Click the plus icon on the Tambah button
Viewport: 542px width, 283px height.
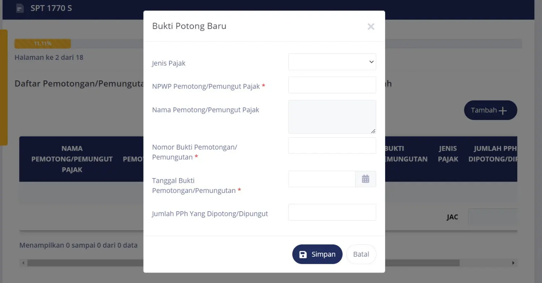click(502, 110)
